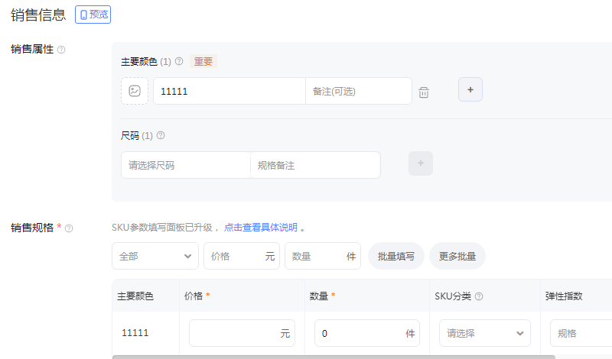Click the 备注(可选) remark field
Image resolution: width=612 pixels, height=359 pixels.
pyautogui.click(x=358, y=91)
